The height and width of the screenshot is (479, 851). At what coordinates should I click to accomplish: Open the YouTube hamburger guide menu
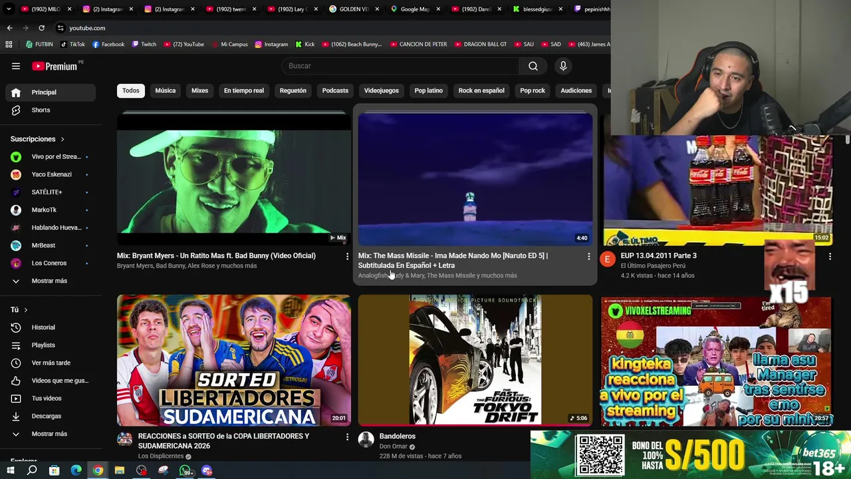16,66
